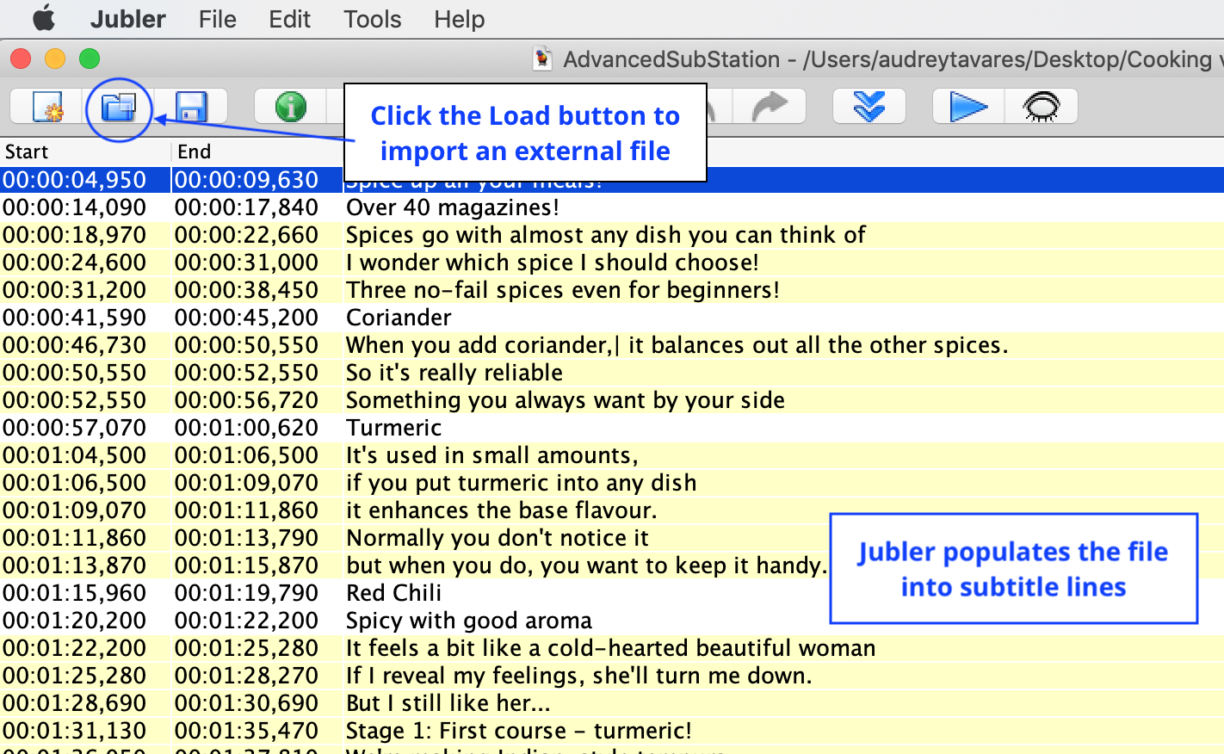
Task: Click end time 00:01:35,470
Action: point(247,731)
